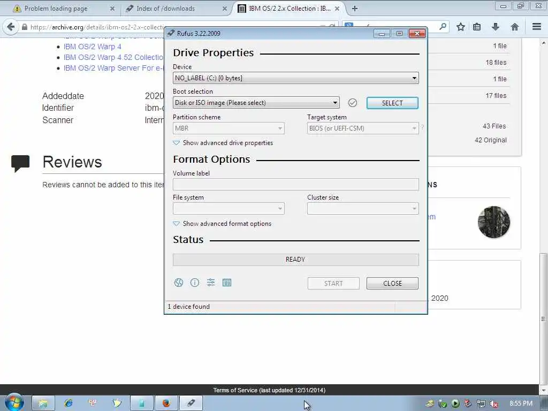The height and width of the screenshot is (411, 548).
Task: Open the Target system dropdown
Action: (x=363, y=128)
